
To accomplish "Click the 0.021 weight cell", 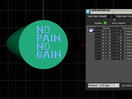I will point(128,37).
